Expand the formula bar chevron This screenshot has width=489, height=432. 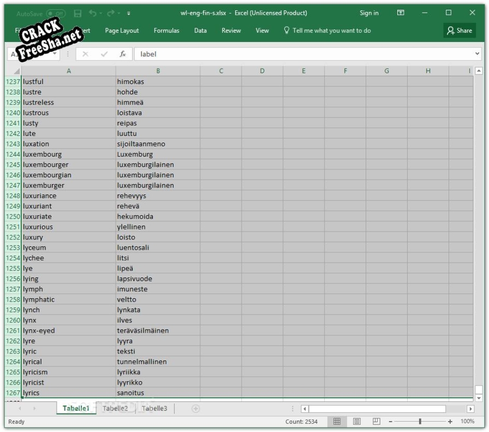(x=478, y=54)
